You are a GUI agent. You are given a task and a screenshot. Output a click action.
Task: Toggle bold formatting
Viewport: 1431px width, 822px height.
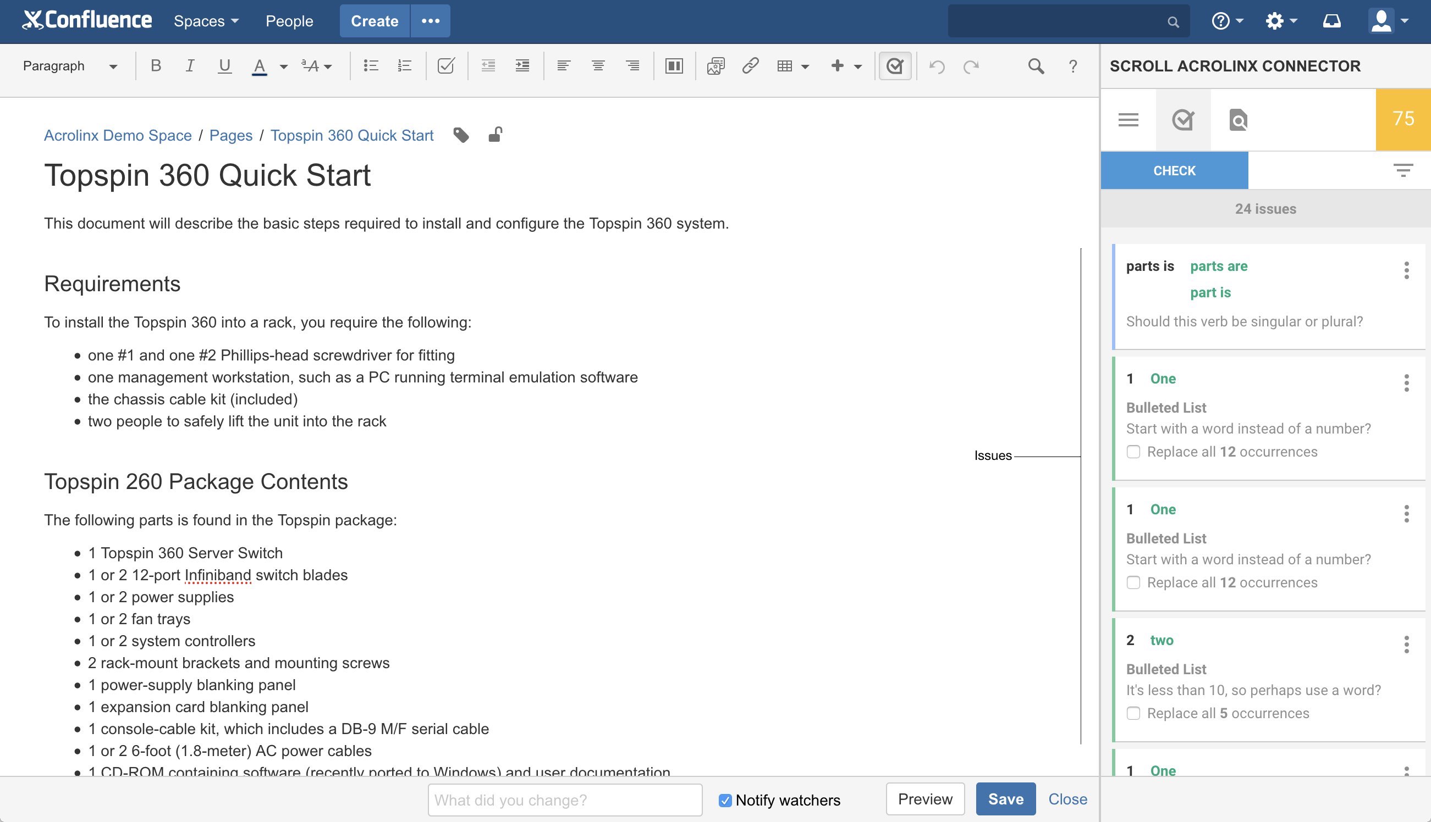(156, 66)
